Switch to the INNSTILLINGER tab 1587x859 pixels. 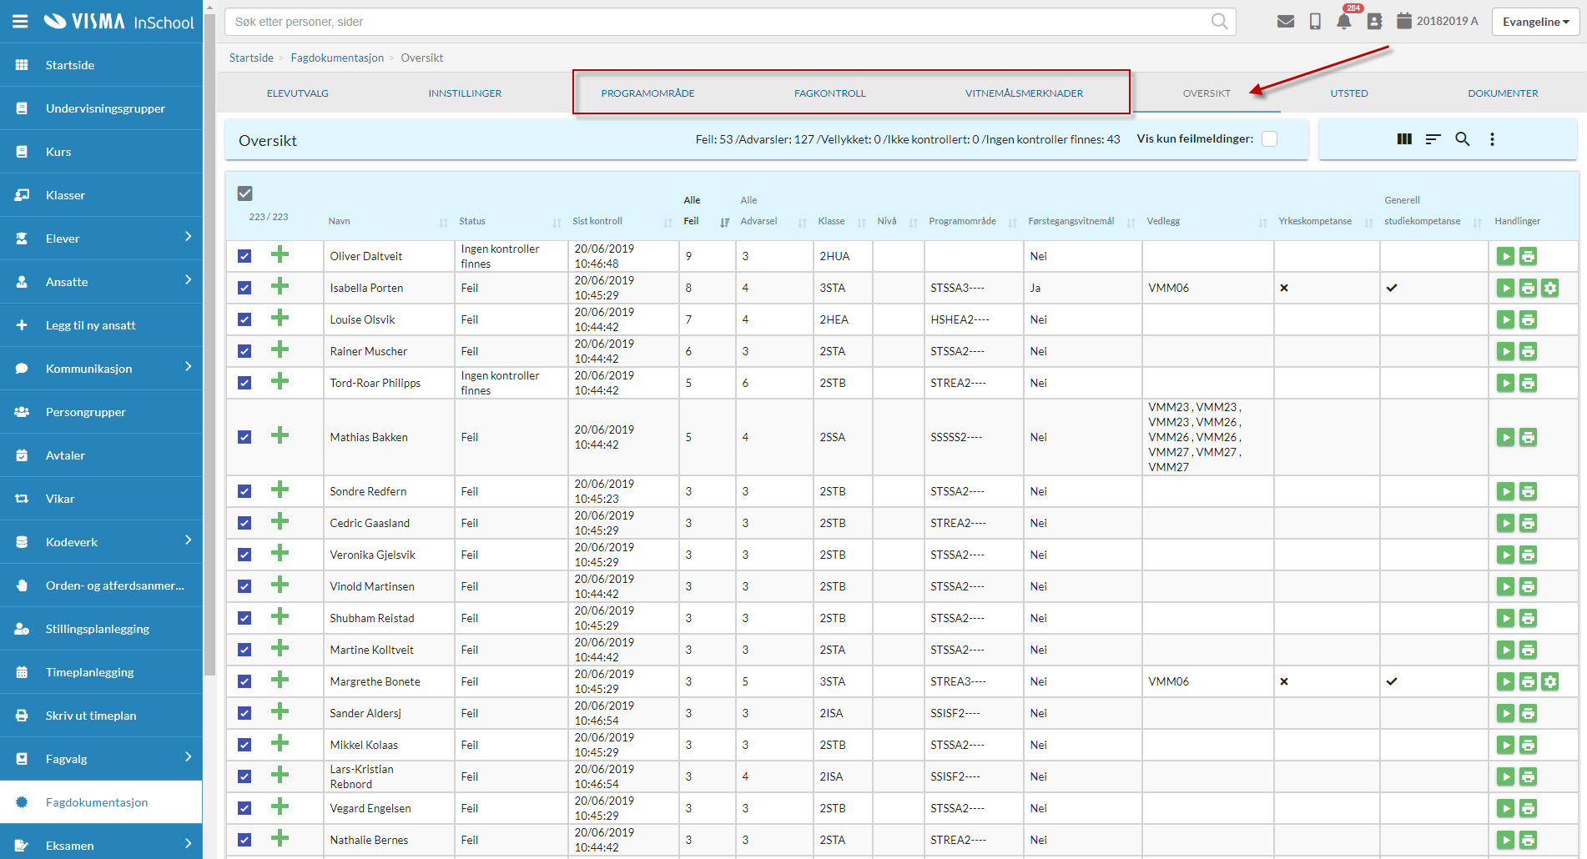pos(465,93)
